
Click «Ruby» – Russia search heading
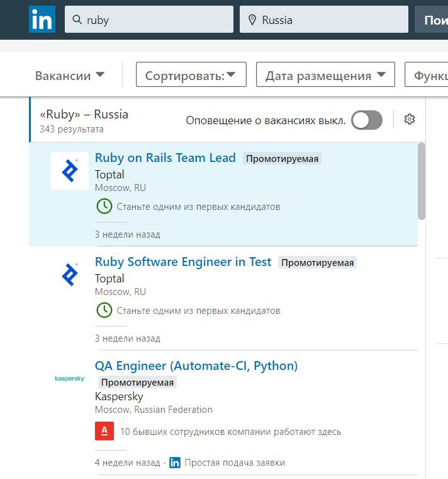point(84,114)
